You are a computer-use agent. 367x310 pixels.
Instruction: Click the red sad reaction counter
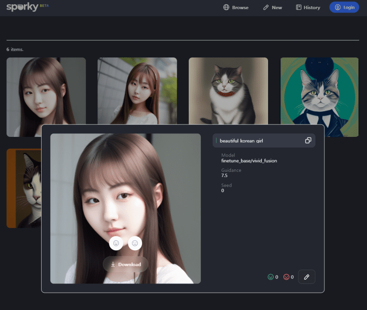click(288, 277)
